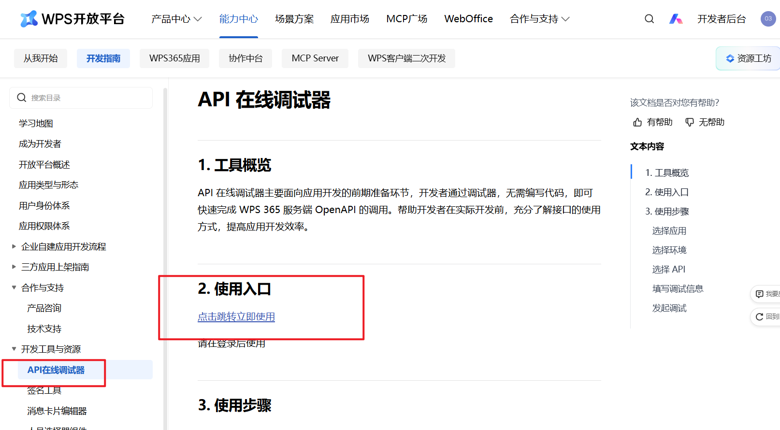Switch to the MCP Server tab
The width and height of the screenshot is (780, 430).
(x=315, y=58)
